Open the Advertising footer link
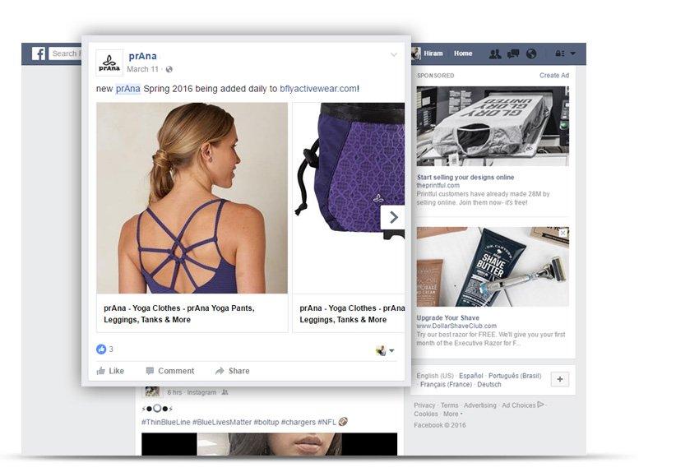676x472 pixels. point(480,405)
